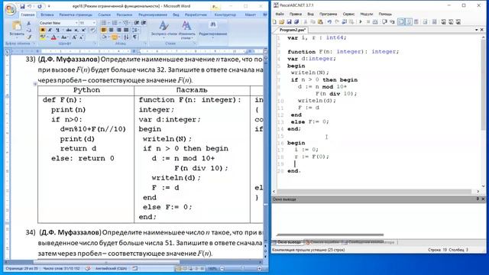Click the language indicator on Word status bar
489x275 pixels.
pyautogui.click(x=111, y=268)
